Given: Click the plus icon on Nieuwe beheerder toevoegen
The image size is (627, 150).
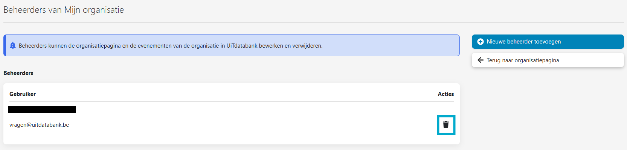Looking at the screenshot, I should [481, 42].
